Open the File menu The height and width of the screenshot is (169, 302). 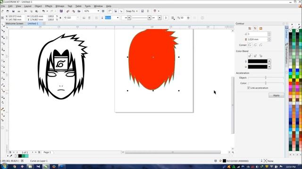(x=3, y=6)
